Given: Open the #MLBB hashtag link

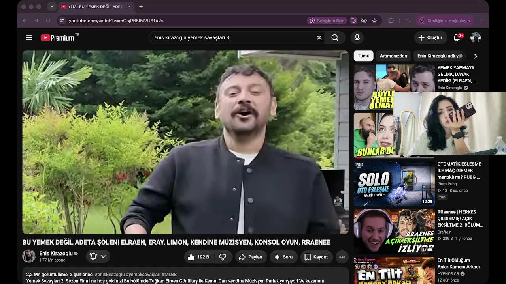Looking at the screenshot, I should [169, 275].
